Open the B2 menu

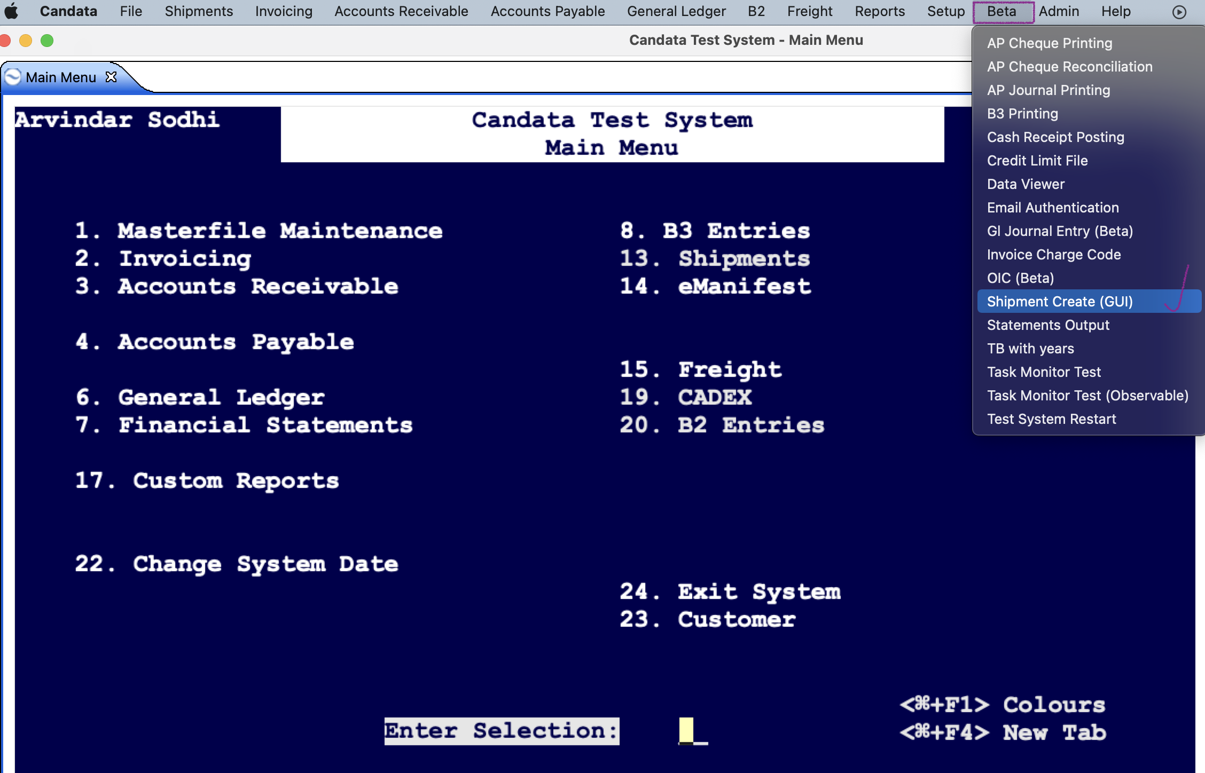(756, 11)
